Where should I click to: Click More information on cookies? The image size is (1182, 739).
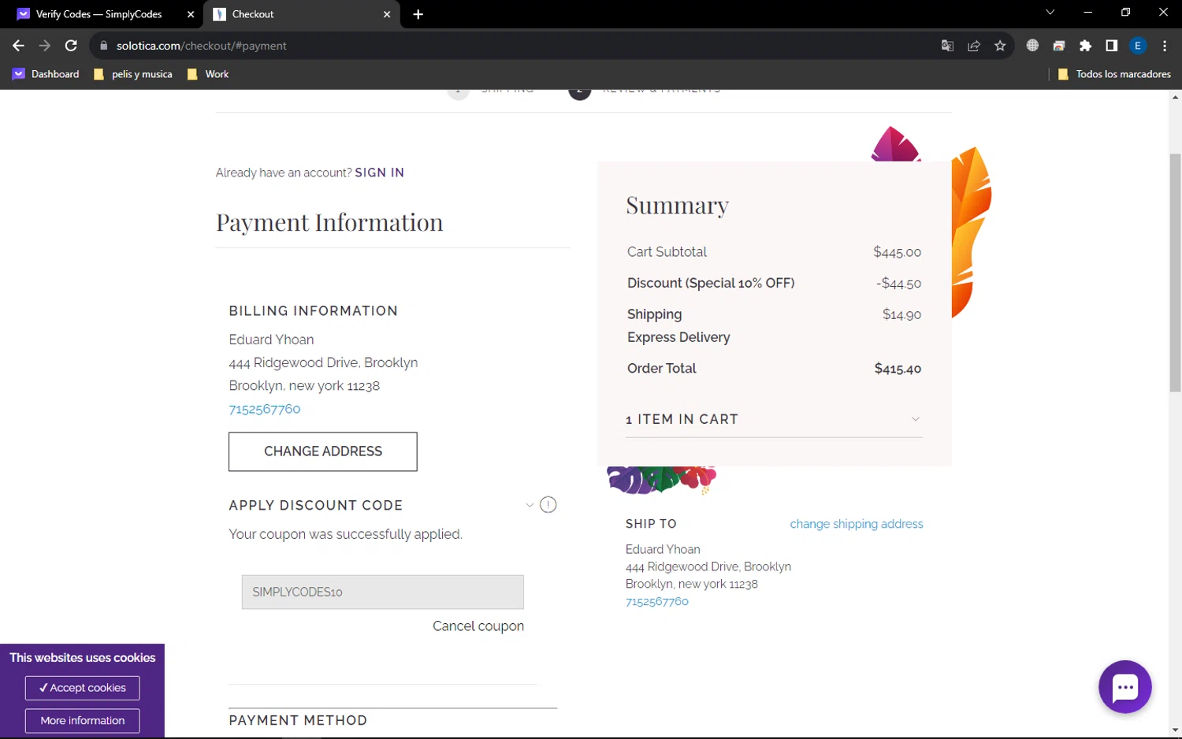click(83, 721)
